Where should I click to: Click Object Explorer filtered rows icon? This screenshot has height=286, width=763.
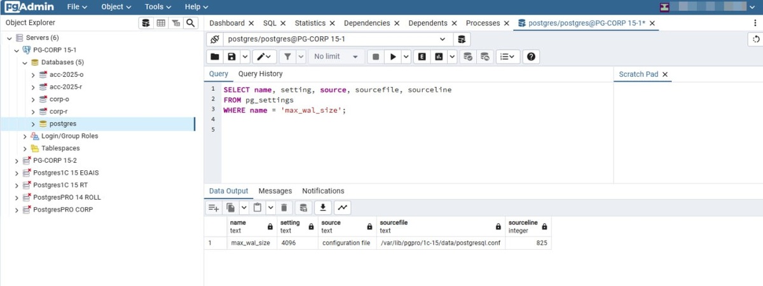[x=175, y=23]
